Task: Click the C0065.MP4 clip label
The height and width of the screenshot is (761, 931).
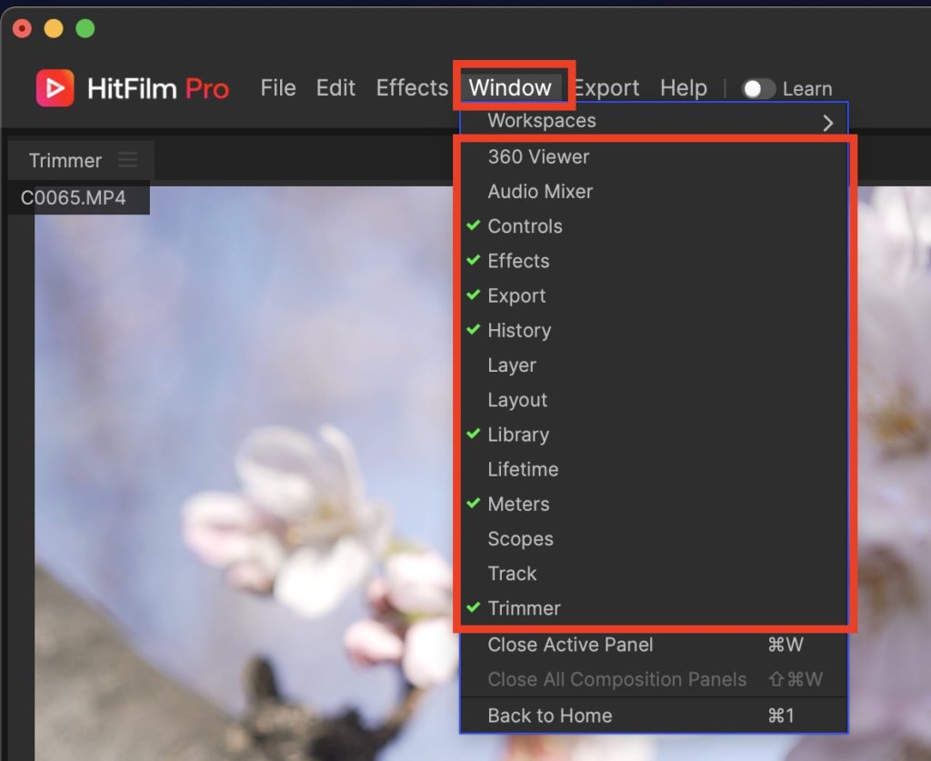Action: tap(73, 197)
